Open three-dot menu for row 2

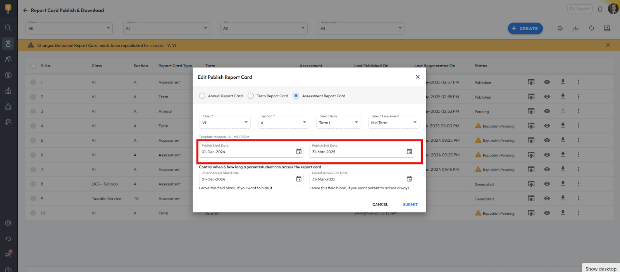(x=579, y=97)
